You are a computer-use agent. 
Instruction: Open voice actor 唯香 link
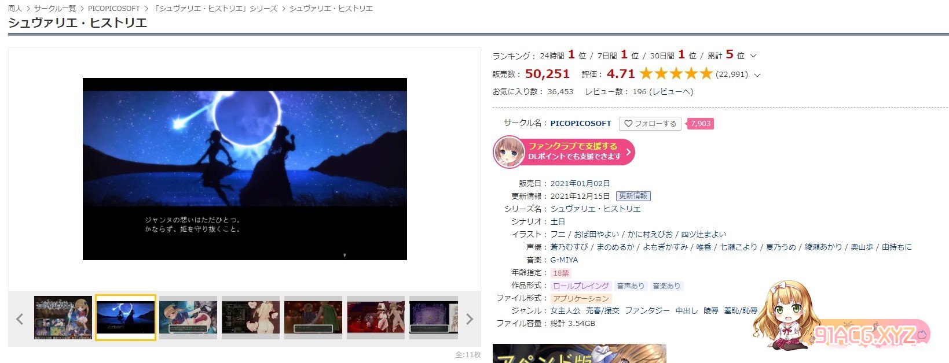pyautogui.click(x=703, y=247)
